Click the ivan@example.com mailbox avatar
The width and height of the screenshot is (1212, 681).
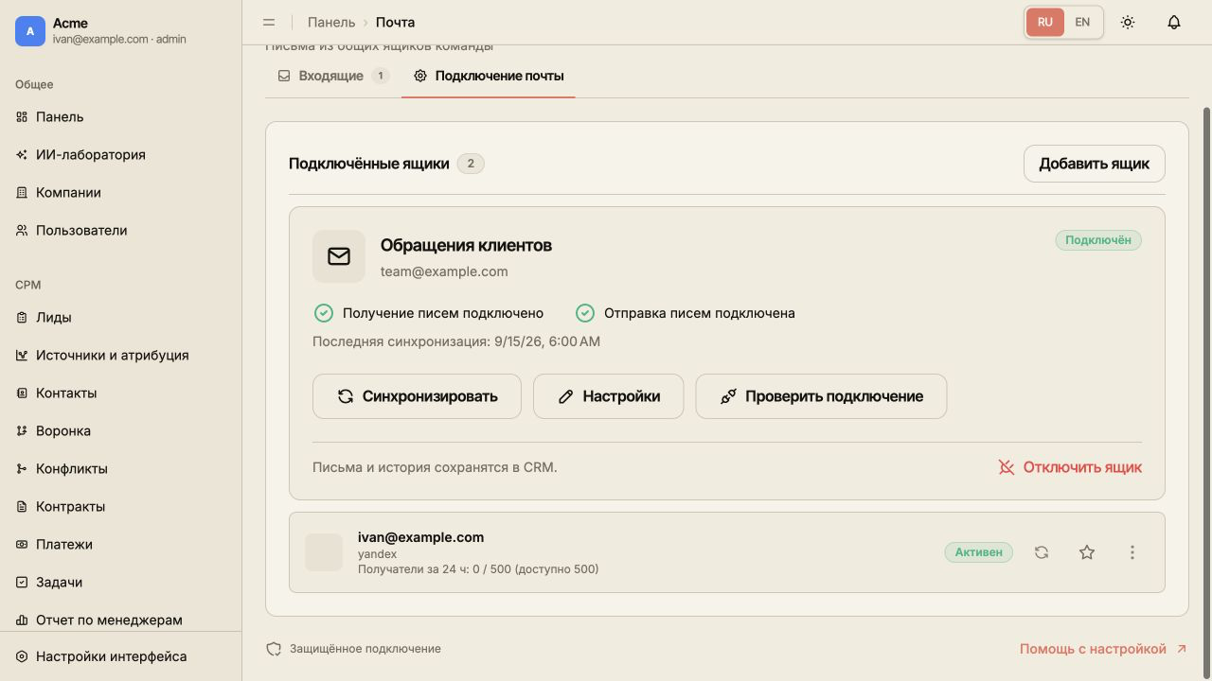tap(324, 552)
